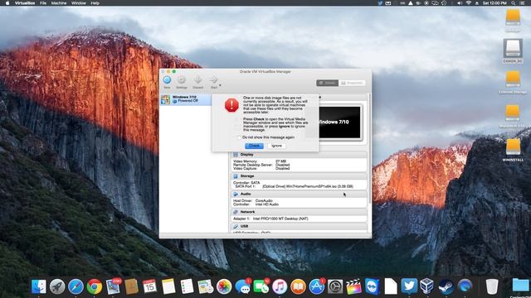The height and width of the screenshot is (298, 531).
Task: Open the Trash in the dock
Action: click(x=492, y=286)
